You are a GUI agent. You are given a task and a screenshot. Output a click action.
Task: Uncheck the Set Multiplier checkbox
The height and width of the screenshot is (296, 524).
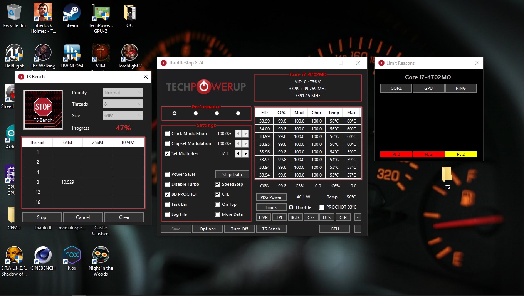167,154
